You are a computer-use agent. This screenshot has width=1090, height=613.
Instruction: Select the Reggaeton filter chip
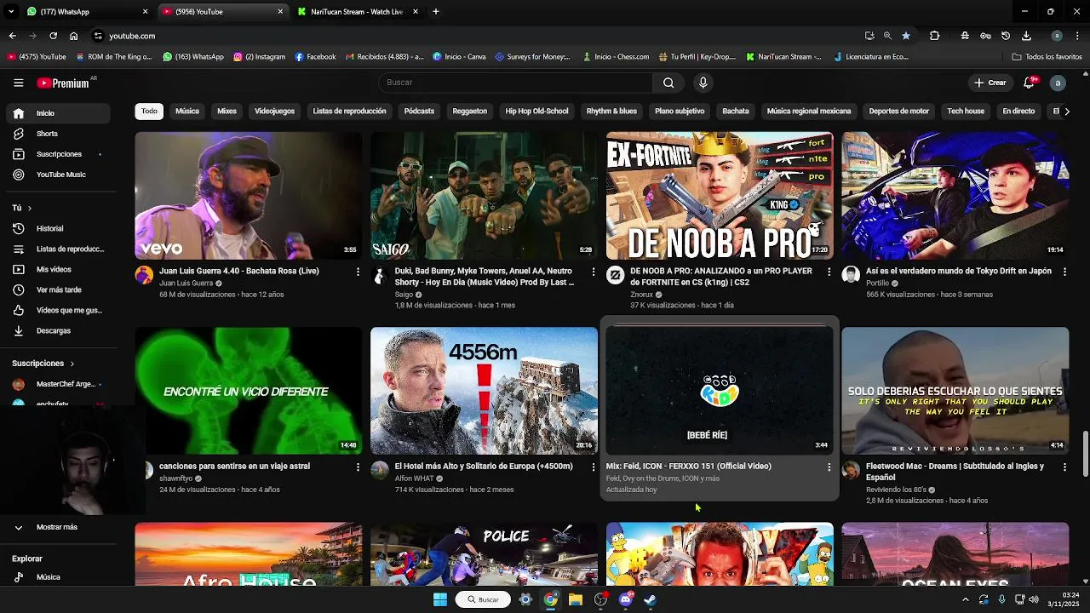[470, 112]
